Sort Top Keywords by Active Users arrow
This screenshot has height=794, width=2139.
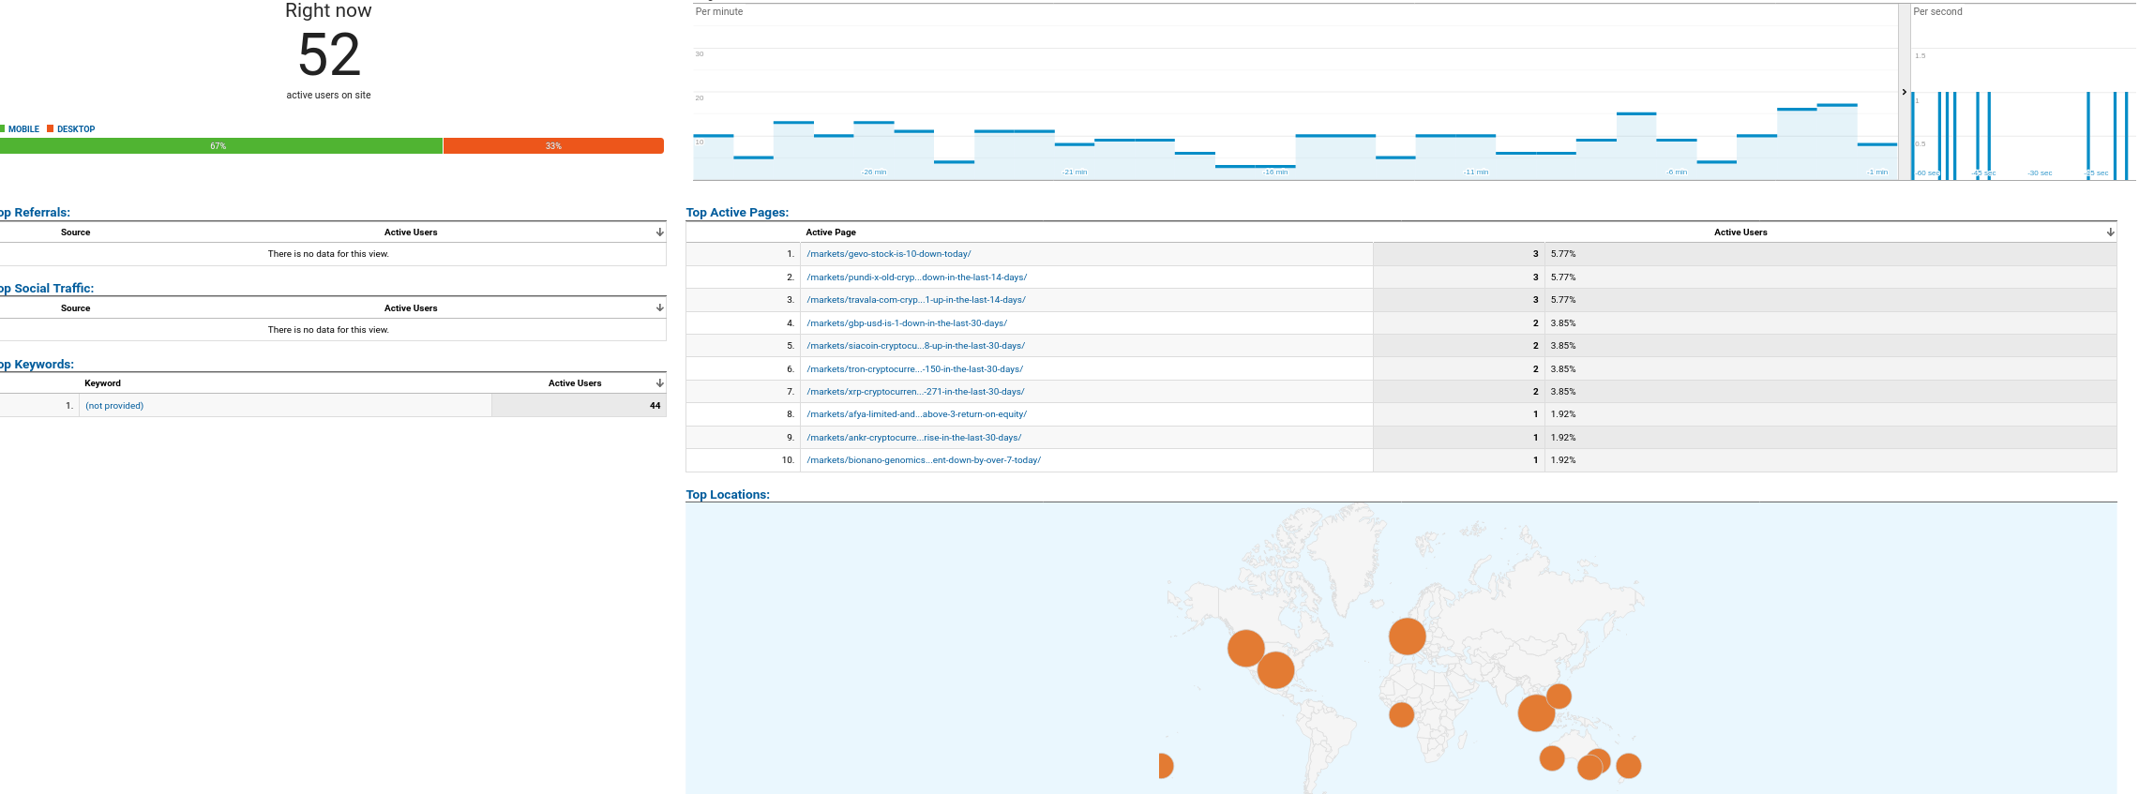tap(659, 383)
